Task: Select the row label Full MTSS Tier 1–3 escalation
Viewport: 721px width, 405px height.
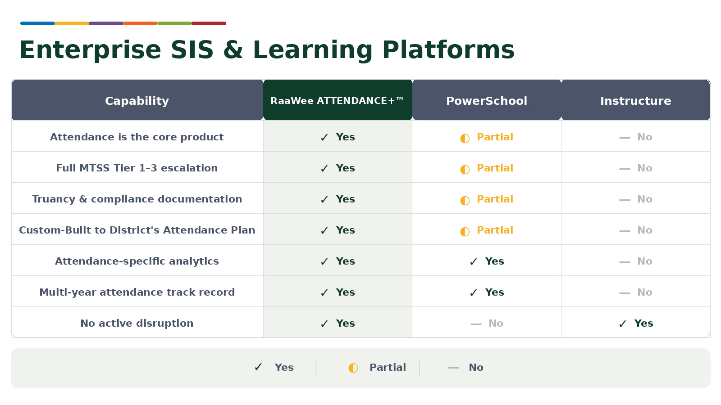Action: click(x=137, y=168)
